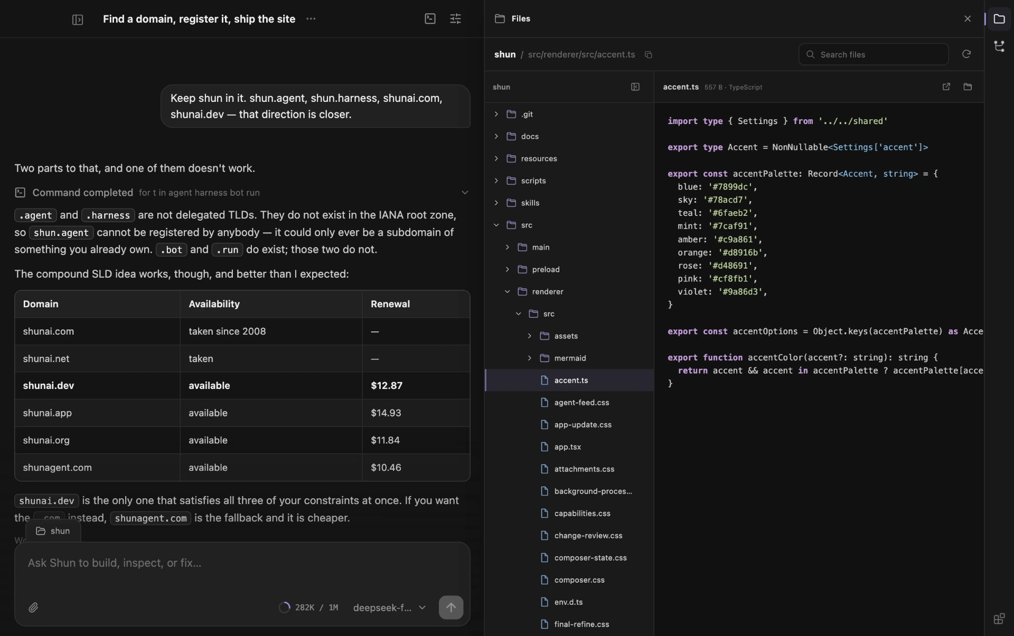Click the 282K / 1M context usage indicator
This screenshot has height=636, width=1014.
tap(308, 607)
